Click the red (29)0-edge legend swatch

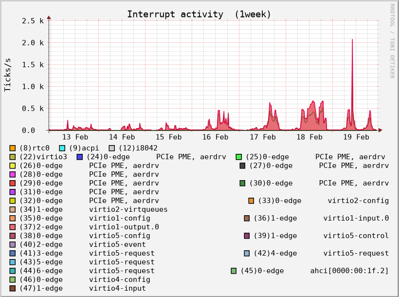coord(13,183)
